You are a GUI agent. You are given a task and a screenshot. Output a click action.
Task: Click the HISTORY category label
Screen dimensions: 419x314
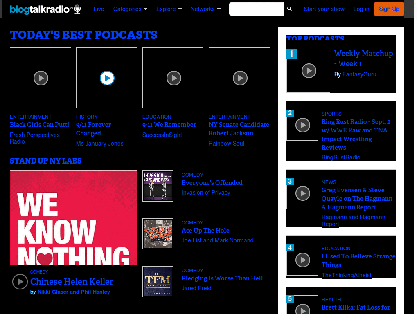[x=87, y=117]
